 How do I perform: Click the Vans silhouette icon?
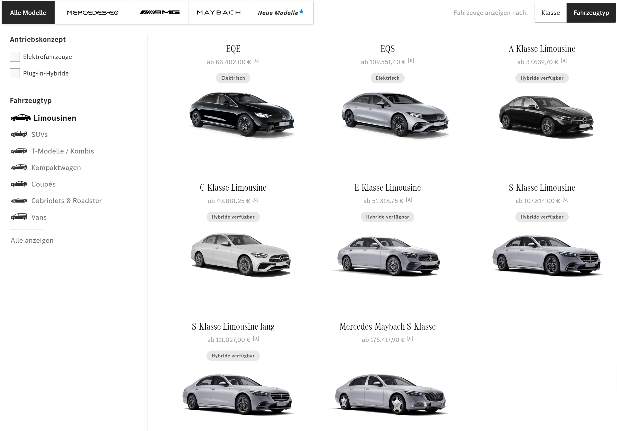(19, 217)
